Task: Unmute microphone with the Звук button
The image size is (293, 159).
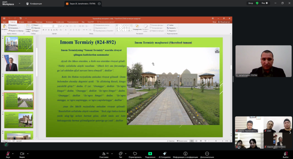Action: click(8, 154)
